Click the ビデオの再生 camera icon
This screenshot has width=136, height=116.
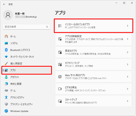point(60,89)
